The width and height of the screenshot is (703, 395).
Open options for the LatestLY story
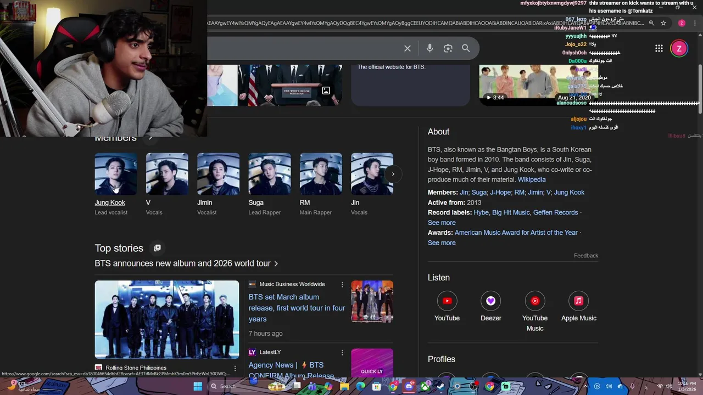click(342, 352)
